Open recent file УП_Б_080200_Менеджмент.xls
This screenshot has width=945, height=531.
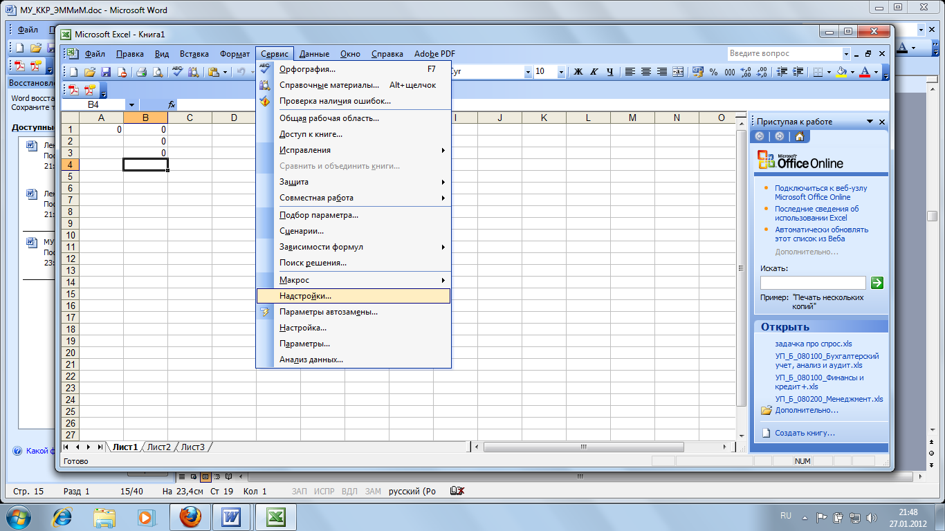pyautogui.click(x=829, y=399)
